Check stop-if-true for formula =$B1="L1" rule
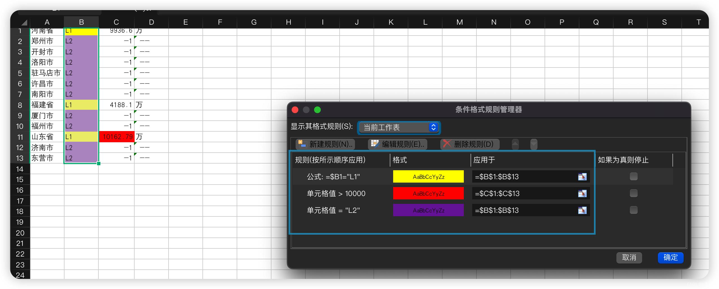719x289 pixels. (633, 176)
